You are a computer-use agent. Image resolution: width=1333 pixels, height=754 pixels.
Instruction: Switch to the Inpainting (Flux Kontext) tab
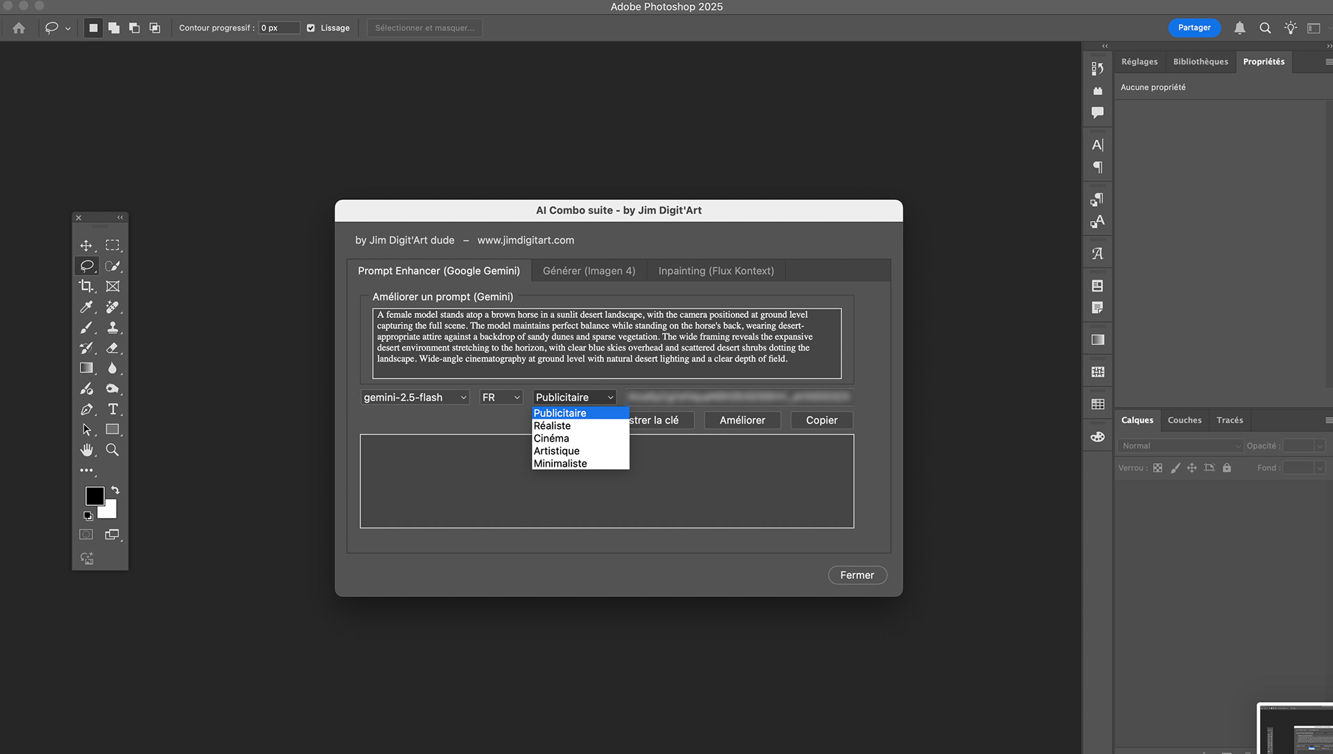(716, 271)
